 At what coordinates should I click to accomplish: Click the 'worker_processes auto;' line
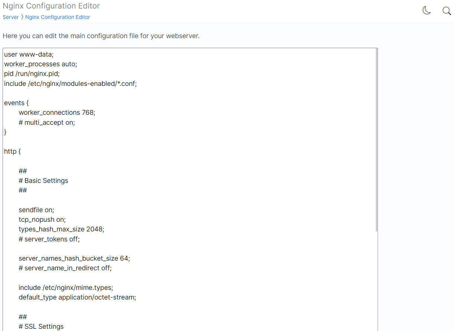pyautogui.click(x=41, y=64)
